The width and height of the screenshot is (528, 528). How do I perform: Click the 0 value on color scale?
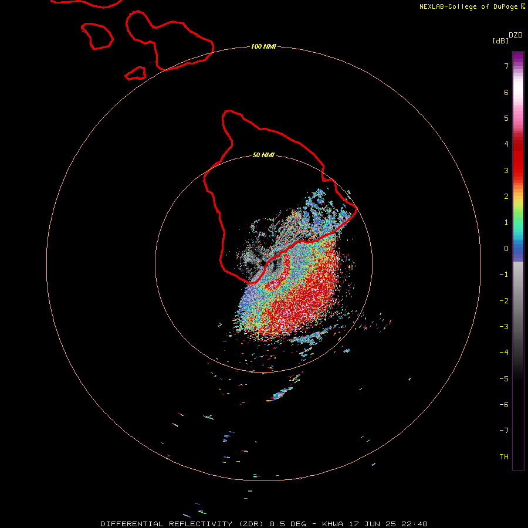click(506, 249)
